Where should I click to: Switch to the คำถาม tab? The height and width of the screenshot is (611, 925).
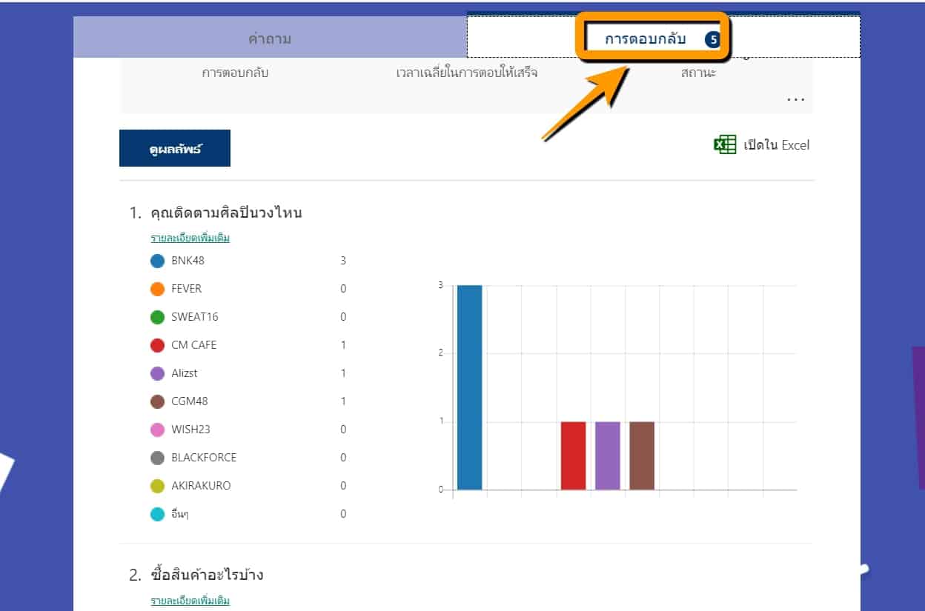pyautogui.click(x=270, y=39)
